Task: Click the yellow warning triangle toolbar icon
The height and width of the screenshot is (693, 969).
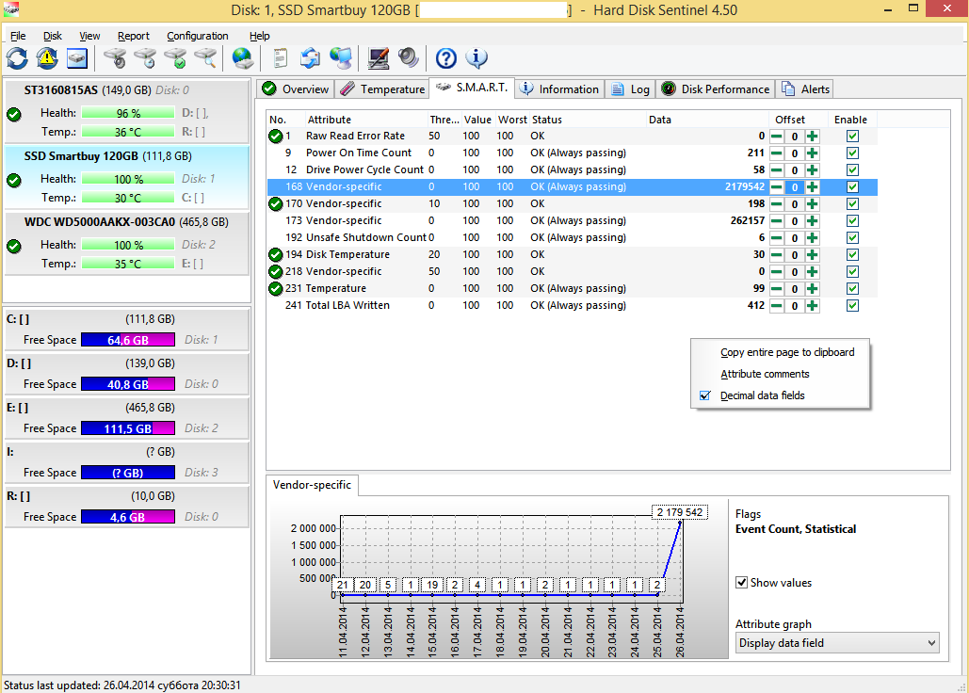Action: (x=47, y=58)
